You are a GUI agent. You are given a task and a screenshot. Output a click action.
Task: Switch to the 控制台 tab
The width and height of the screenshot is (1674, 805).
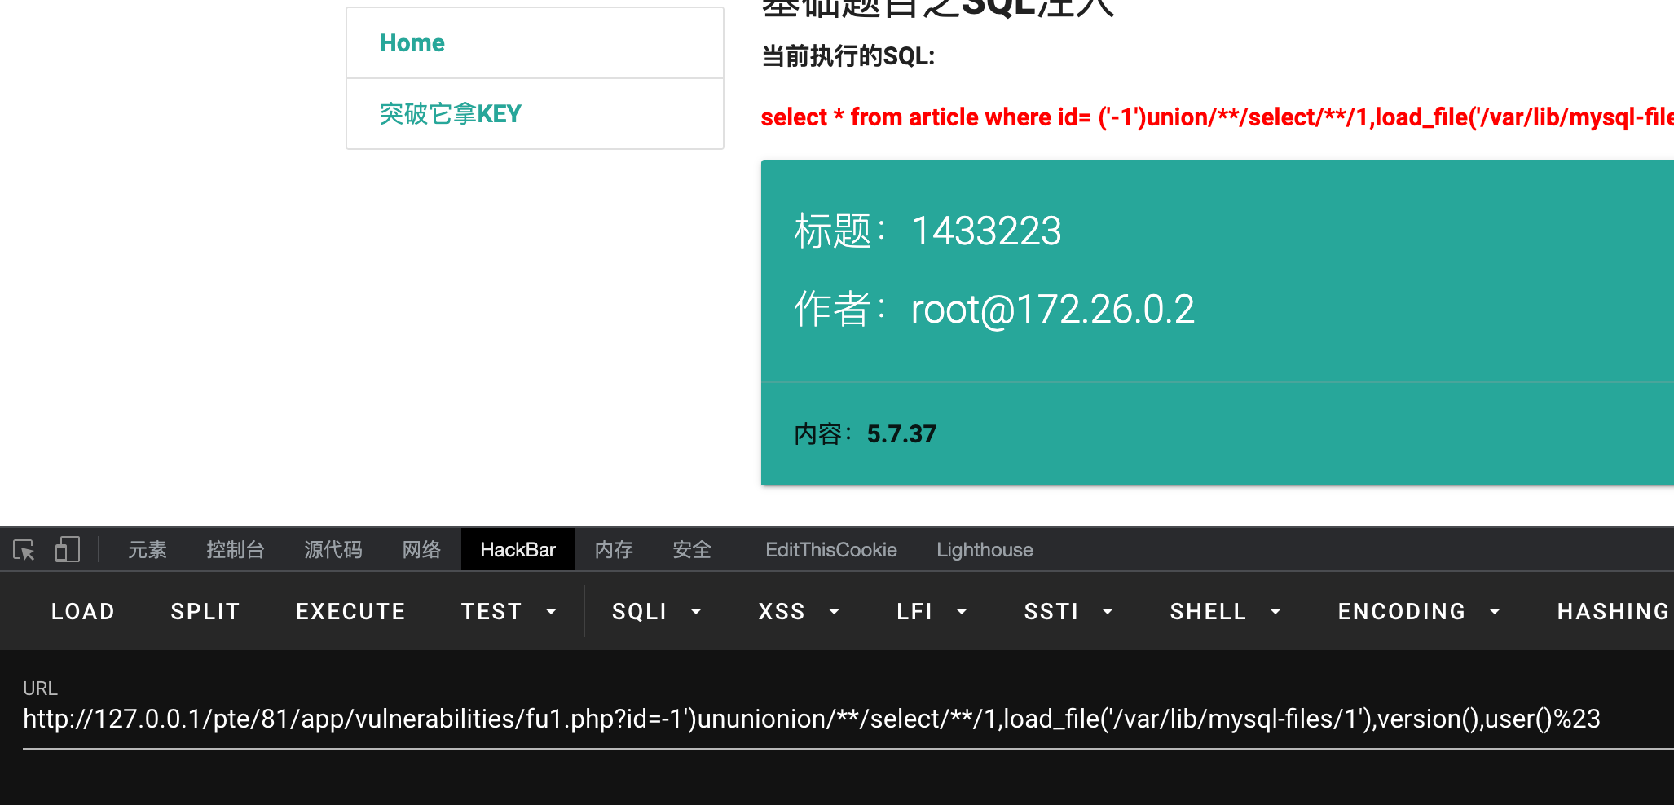point(236,550)
